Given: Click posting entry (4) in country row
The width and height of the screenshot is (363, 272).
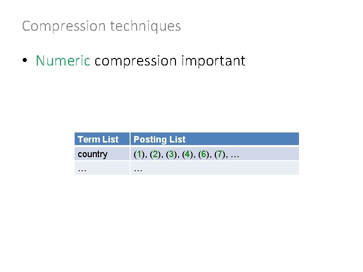Looking at the screenshot, I should point(188,154).
